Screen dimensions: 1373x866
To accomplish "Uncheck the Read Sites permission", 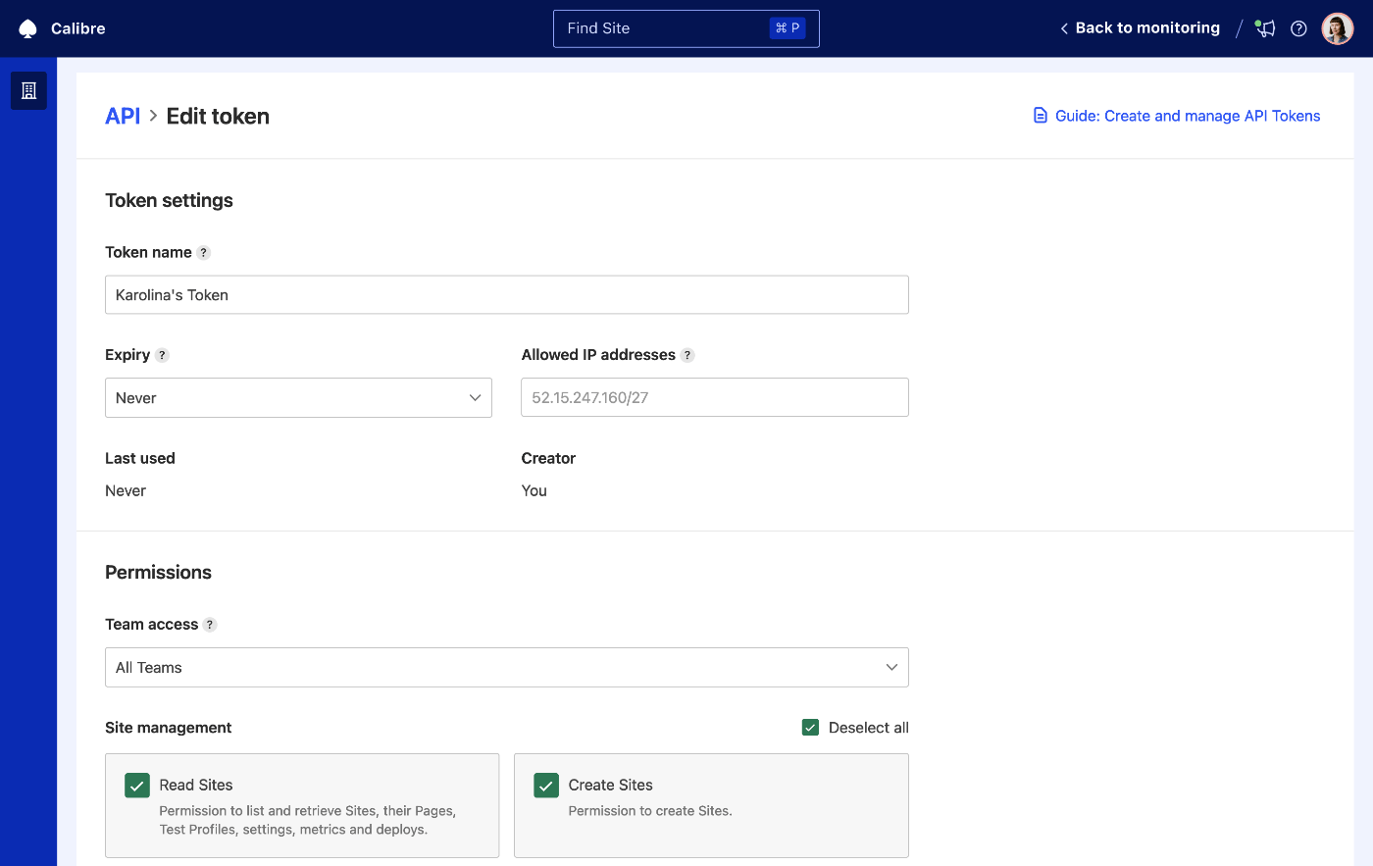I will point(136,785).
